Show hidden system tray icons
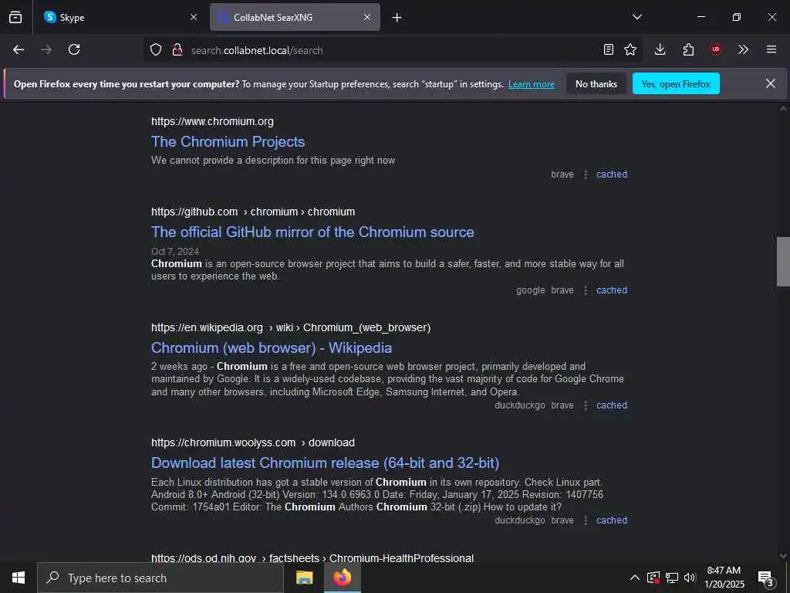Viewport: 790px width, 593px height. point(635,578)
